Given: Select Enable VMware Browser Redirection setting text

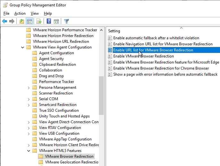Looking at the screenshot, I should point(143,56).
